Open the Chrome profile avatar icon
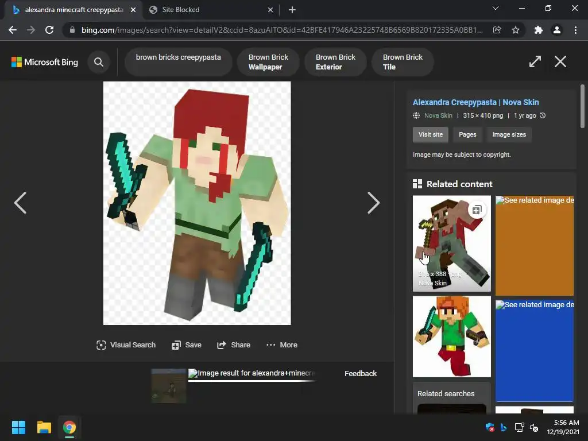The width and height of the screenshot is (588, 441). point(557,30)
